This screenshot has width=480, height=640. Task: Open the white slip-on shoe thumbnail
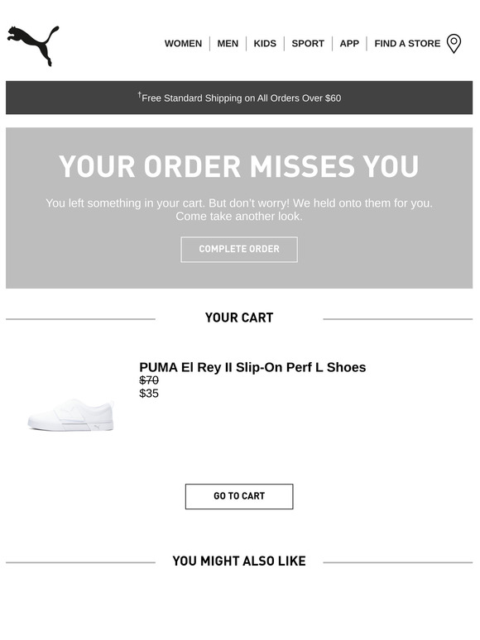(x=70, y=415)
